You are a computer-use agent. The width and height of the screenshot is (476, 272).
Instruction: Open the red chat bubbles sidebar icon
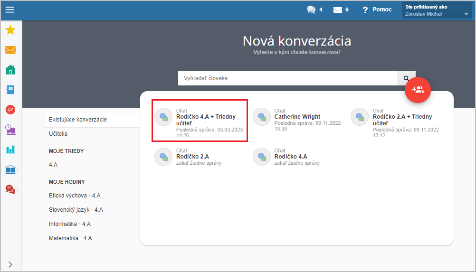coord(10,189)
